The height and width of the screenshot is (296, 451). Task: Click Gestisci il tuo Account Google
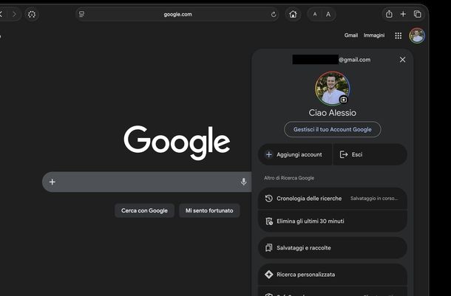(x=333, y=129)
